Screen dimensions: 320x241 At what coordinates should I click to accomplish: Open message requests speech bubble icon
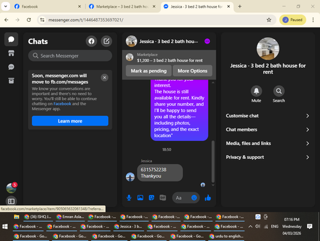11,67
